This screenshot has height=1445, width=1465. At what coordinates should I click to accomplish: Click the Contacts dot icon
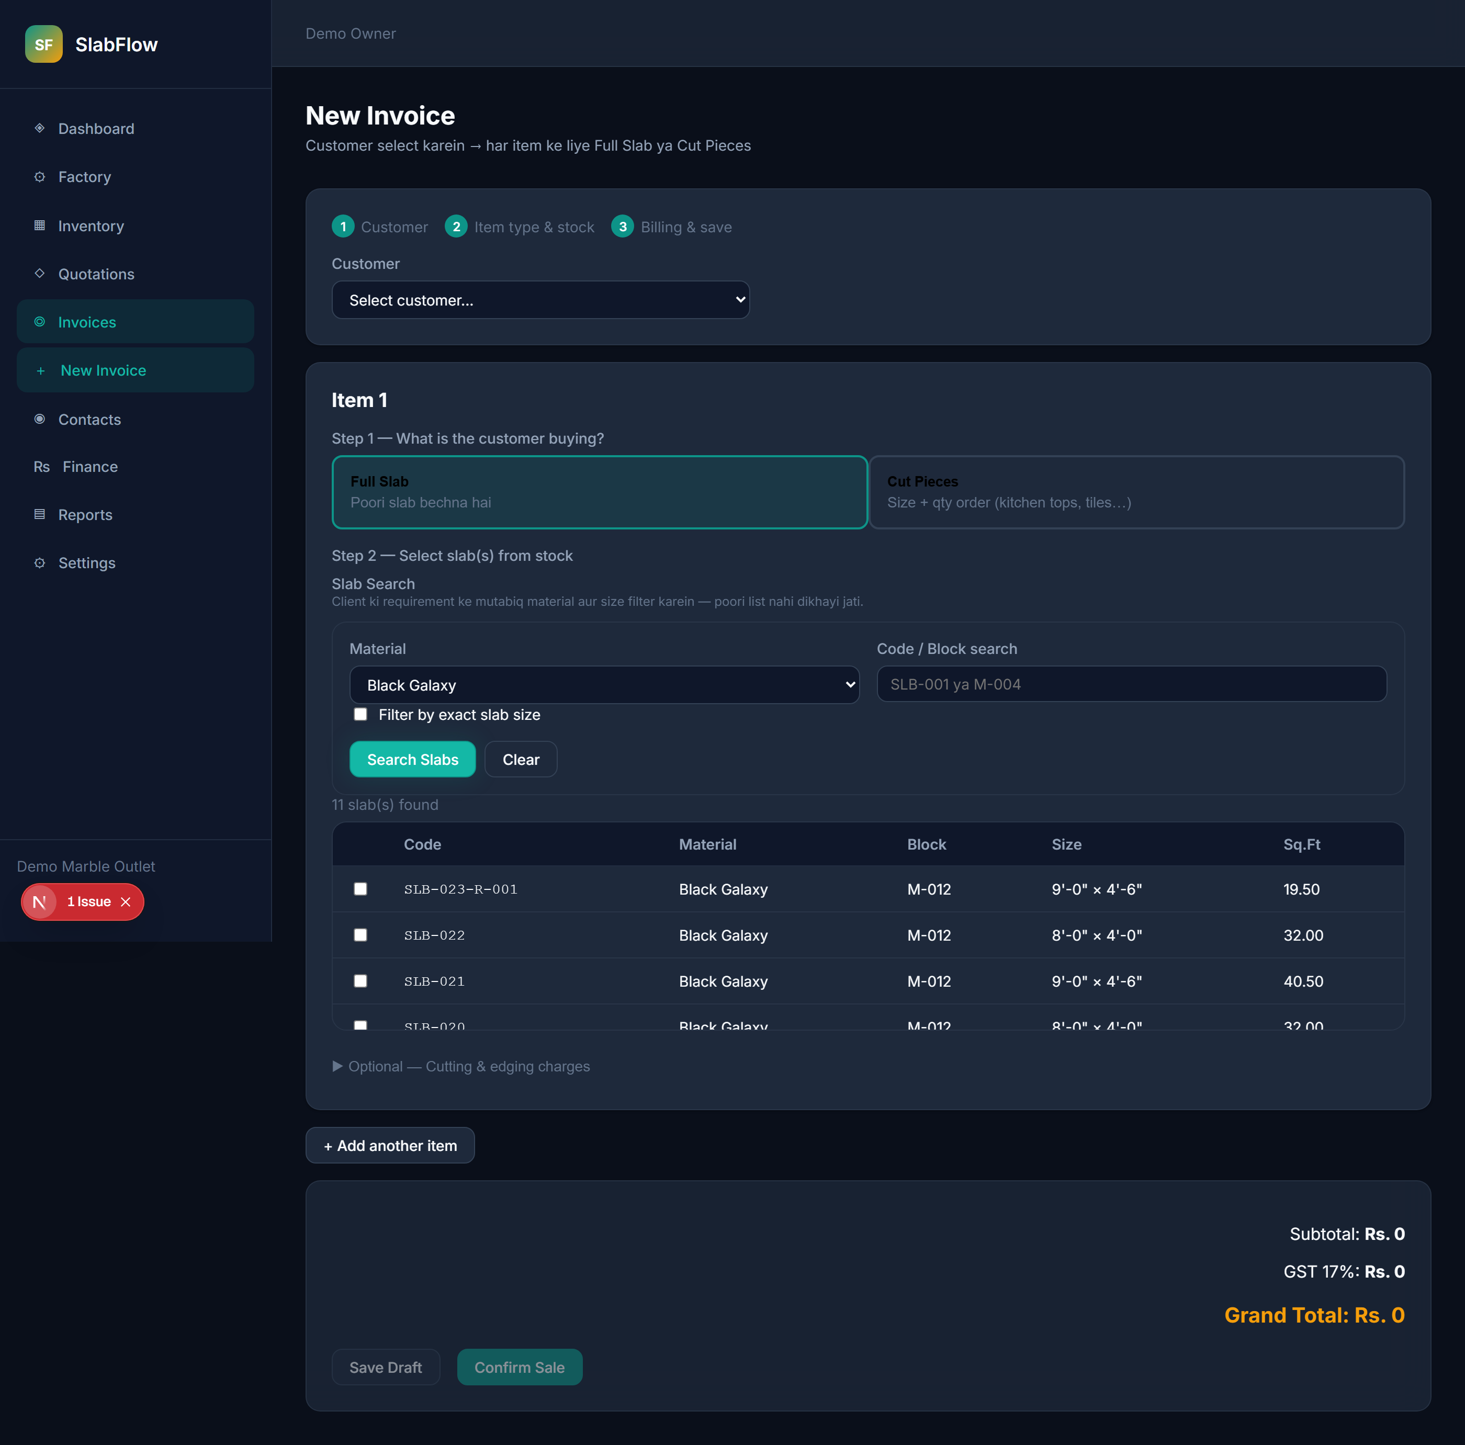tap(39, 419)
